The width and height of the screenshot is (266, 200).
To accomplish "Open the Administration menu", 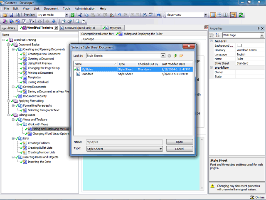I will [x=85, y=8].
